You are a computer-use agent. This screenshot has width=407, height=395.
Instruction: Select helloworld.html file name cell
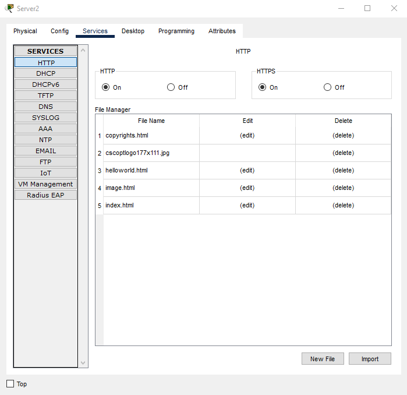(151, 170)
